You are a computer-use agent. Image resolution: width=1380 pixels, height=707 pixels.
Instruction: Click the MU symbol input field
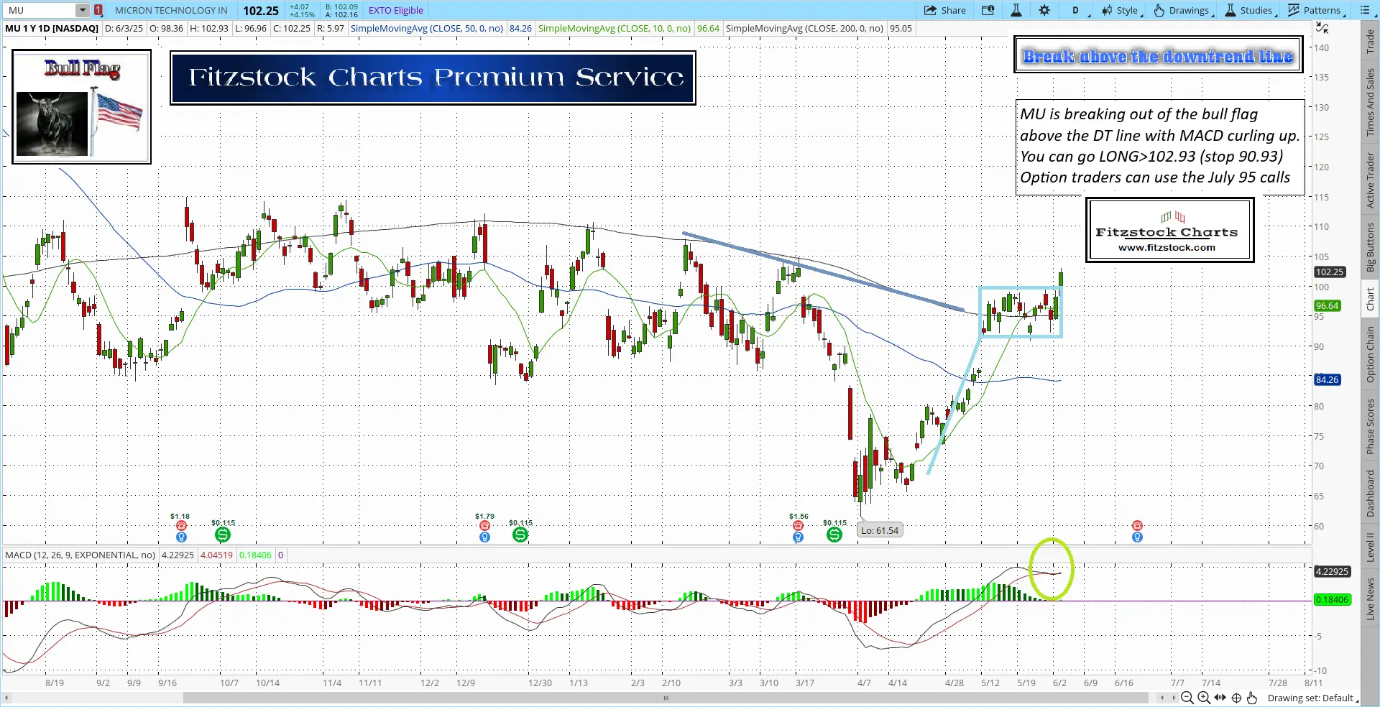40,10
